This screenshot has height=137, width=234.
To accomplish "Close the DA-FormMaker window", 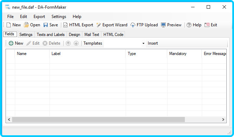I will [x=224, y=7].
